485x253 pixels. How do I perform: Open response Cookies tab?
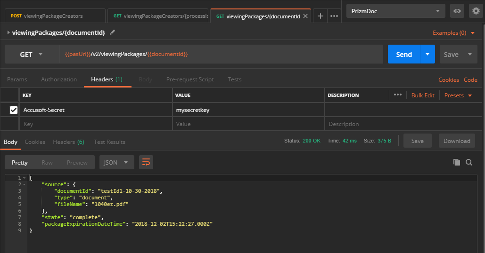pos(35,142)
